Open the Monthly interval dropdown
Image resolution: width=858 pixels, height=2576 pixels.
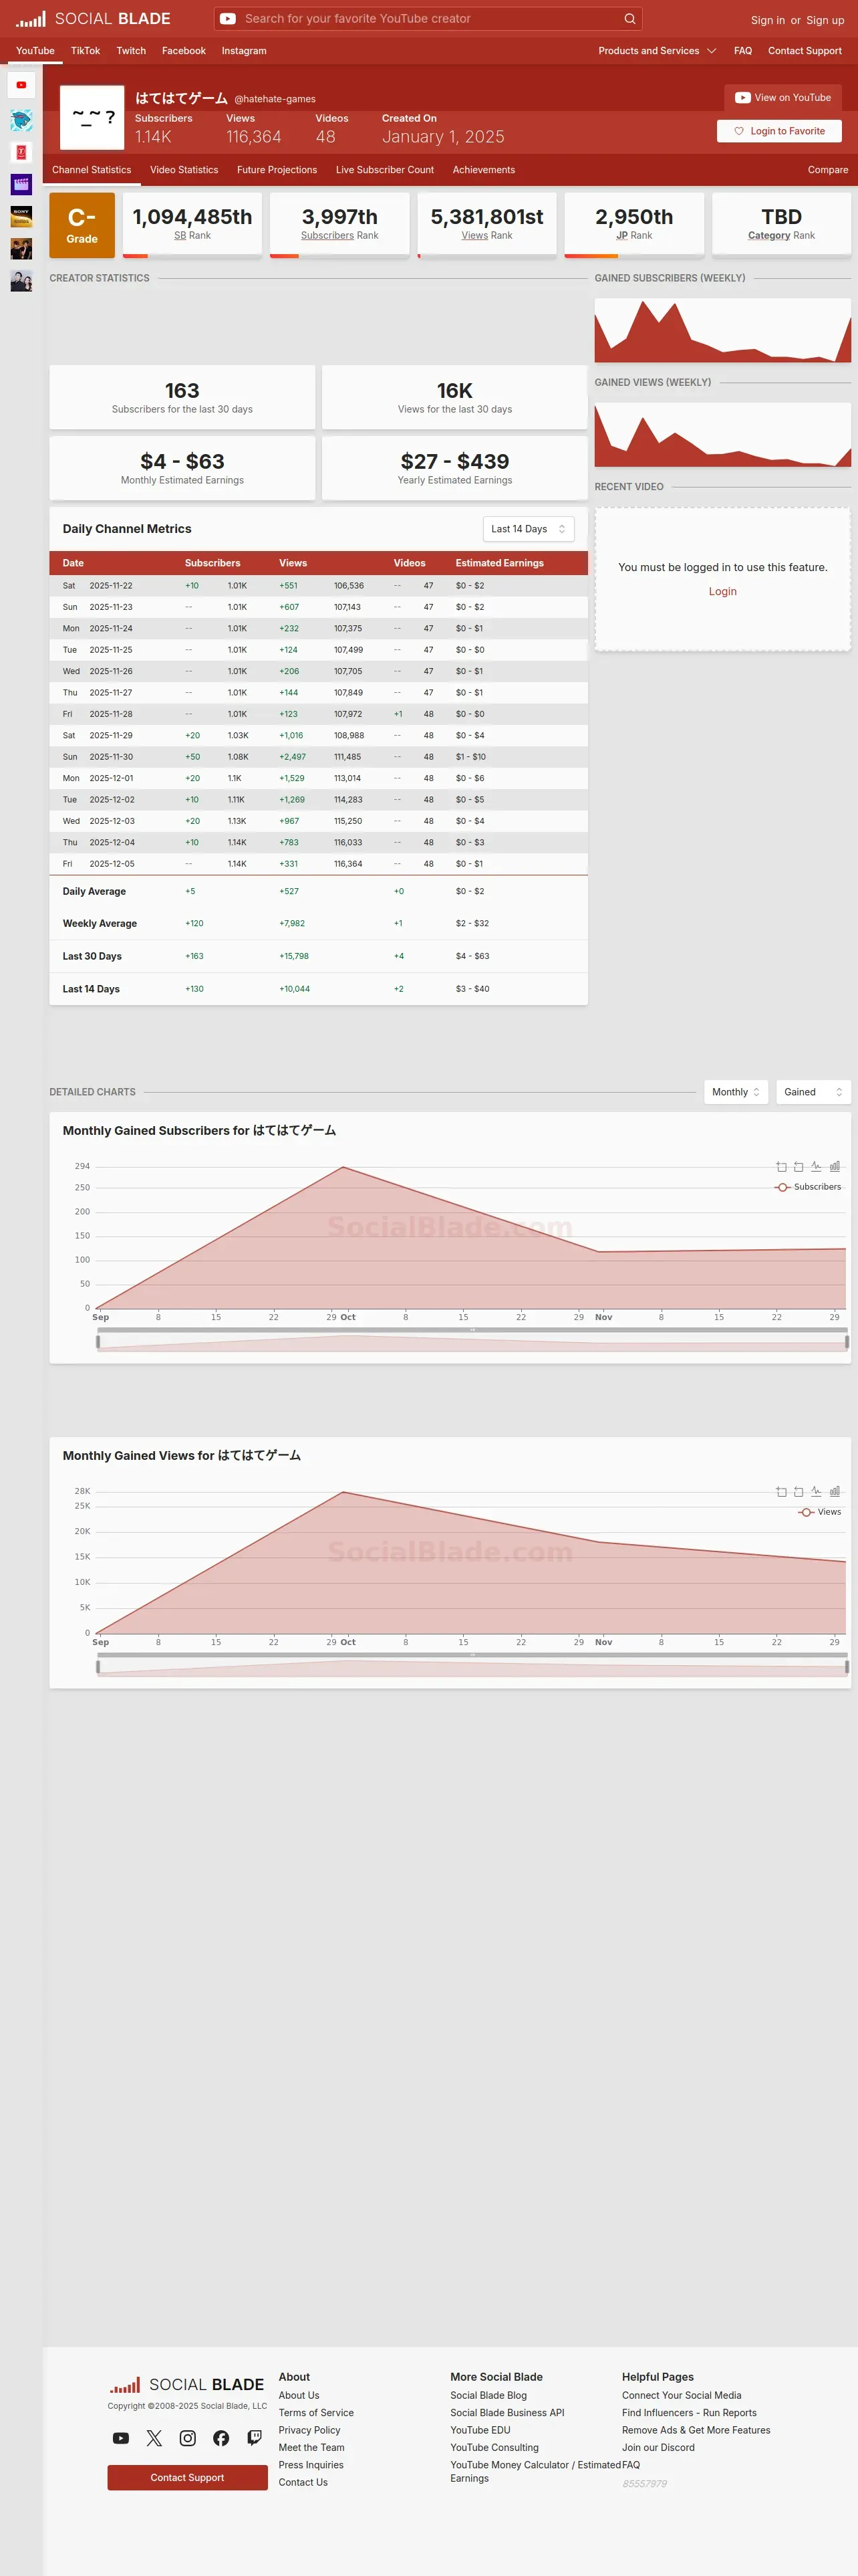click(x=736, y=1092)
